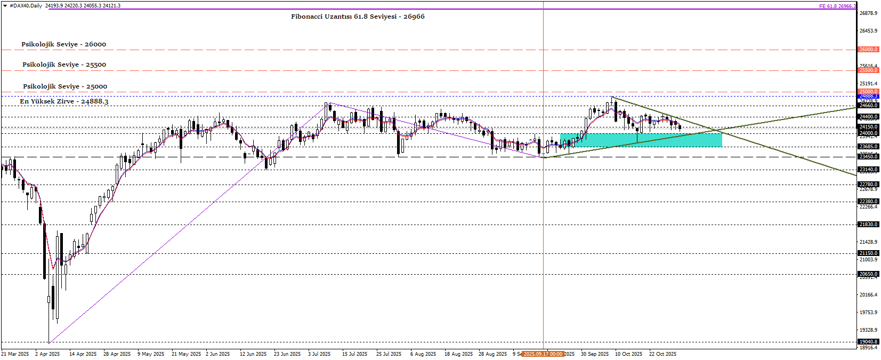Click the '30 Sep 2025' date label
The image size is (881, 360).
click(x=595, y=354)
